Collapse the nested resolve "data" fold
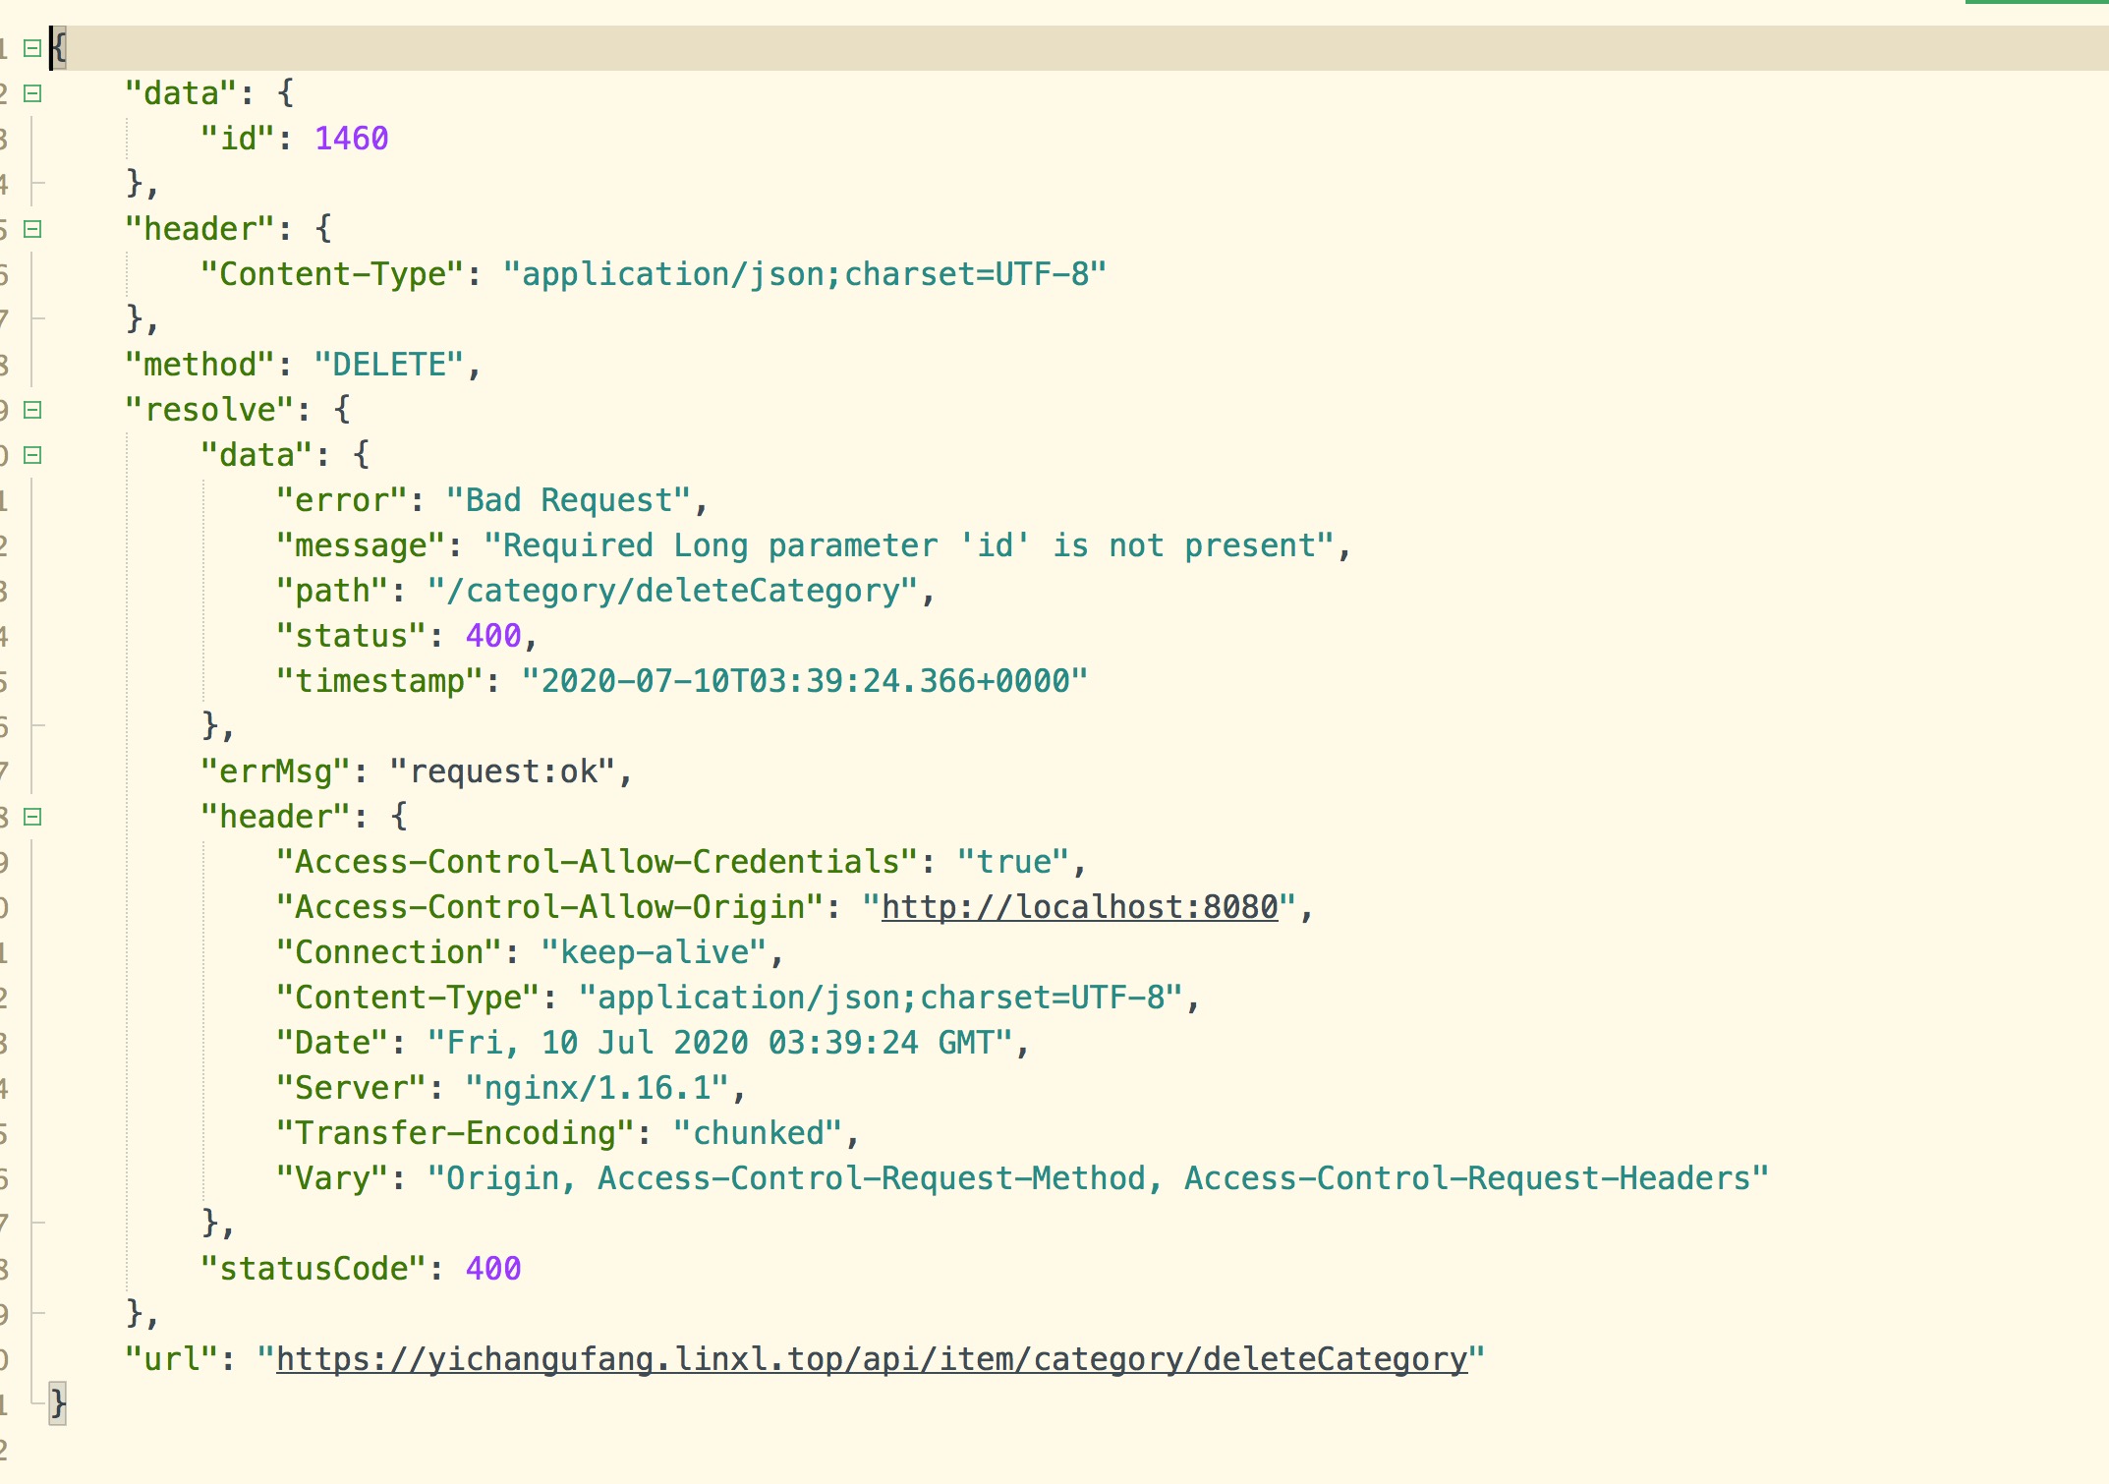 [32, 455]
